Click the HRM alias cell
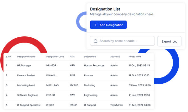 click(x=73, y=65)
